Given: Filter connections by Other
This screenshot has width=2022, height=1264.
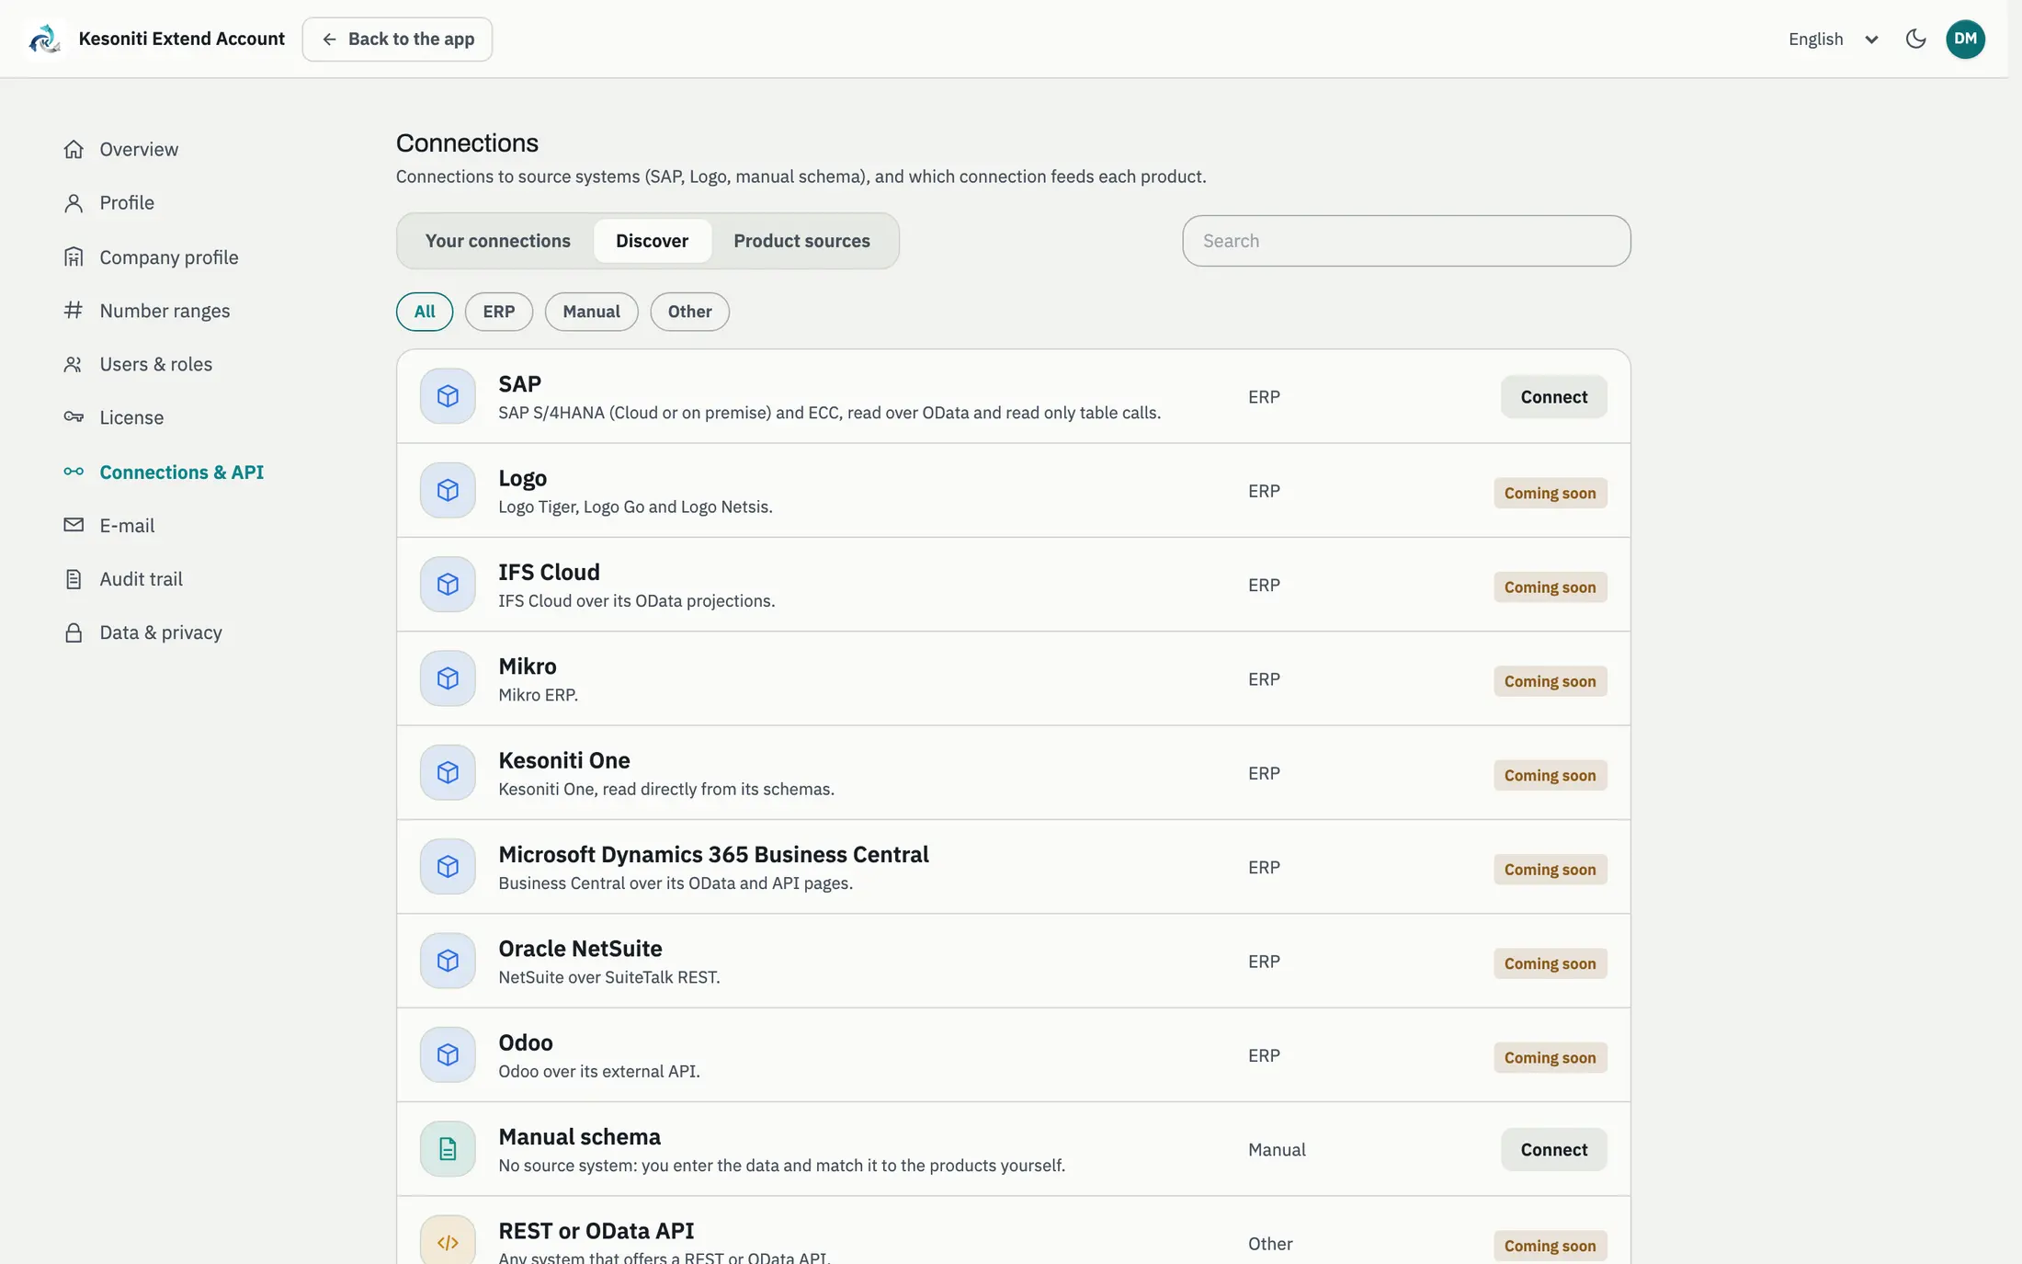Looking at the screenshot, I should point(689,312).
